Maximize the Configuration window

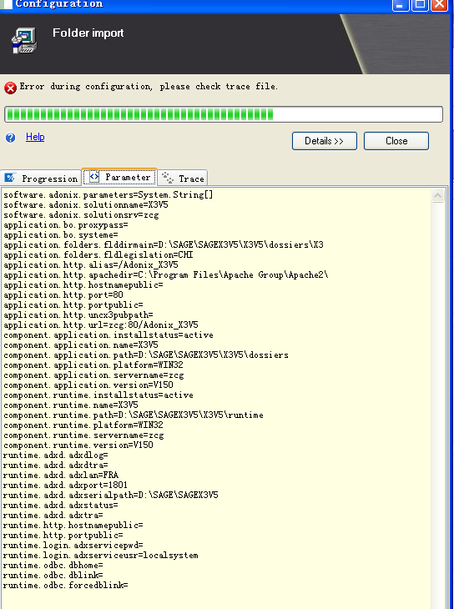pos(420,5)
